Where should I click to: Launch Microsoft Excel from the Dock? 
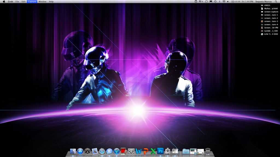point(153,151)
